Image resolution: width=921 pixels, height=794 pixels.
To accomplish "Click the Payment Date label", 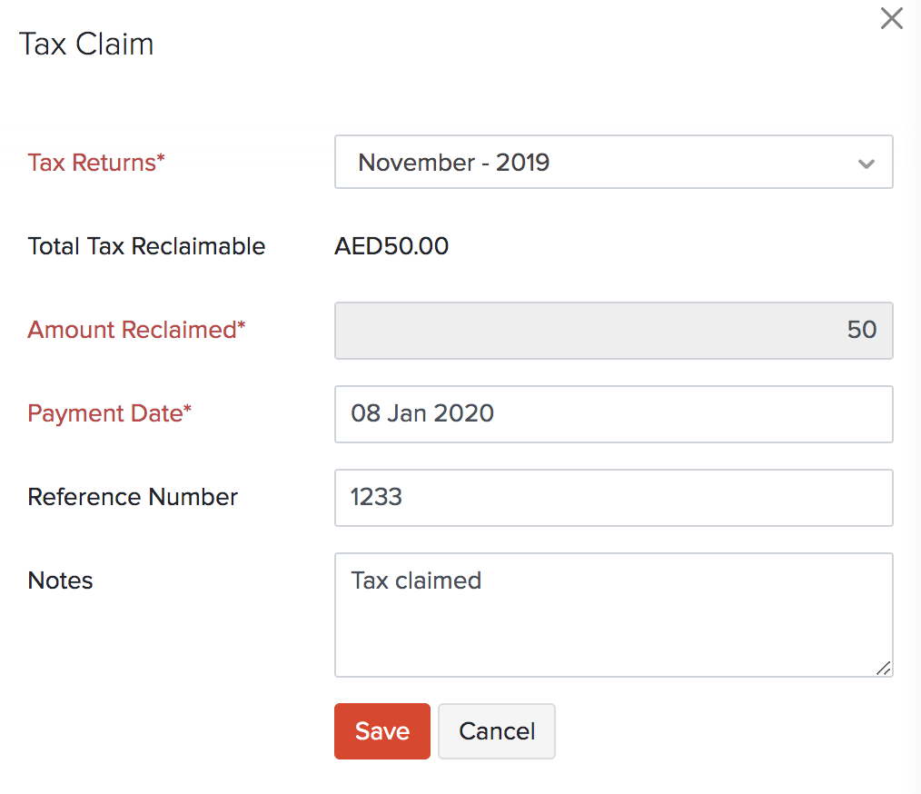I will coord(109,413).
